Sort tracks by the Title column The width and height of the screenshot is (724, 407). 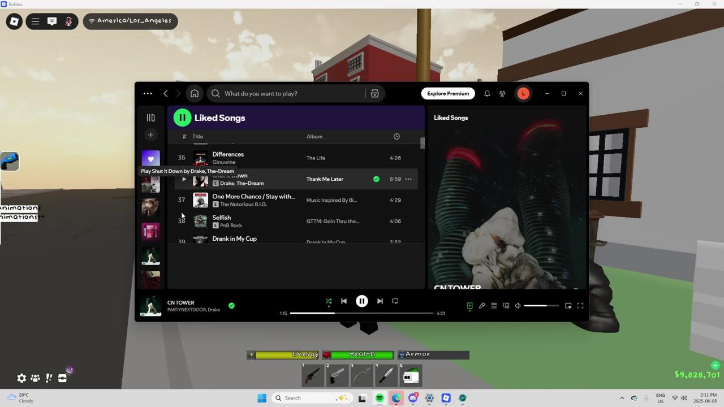coord(197,136)
